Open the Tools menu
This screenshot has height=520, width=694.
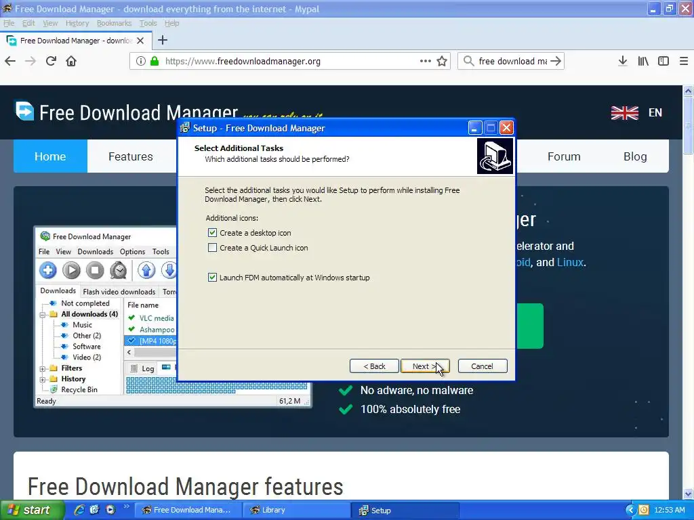pyautogui.click(x=148, y=23)
